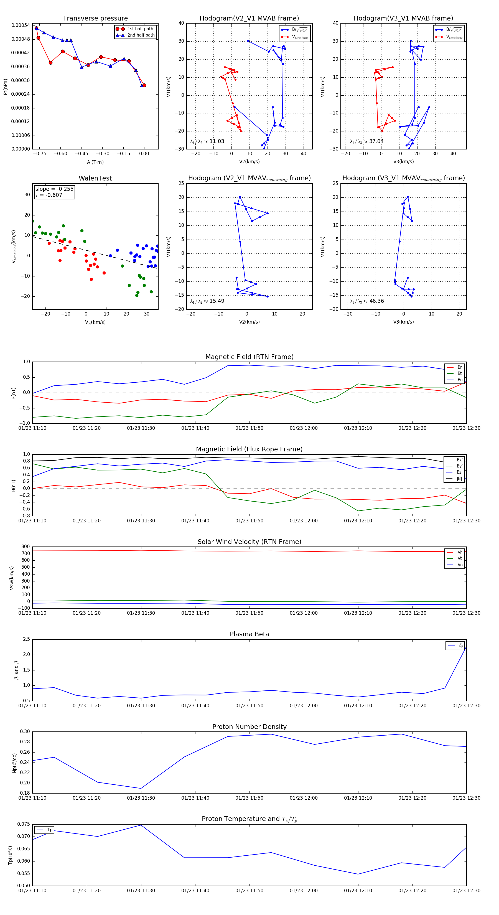Click the 'λ1/λ2 ≈ 15.49' annotation
Screen dimensions: 499x915
(x=207, y=301)
